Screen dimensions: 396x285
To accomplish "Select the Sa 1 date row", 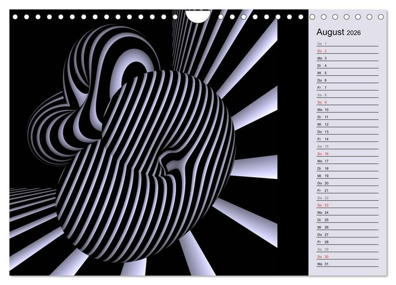I will pyautogui.click(x=347, y=43).
